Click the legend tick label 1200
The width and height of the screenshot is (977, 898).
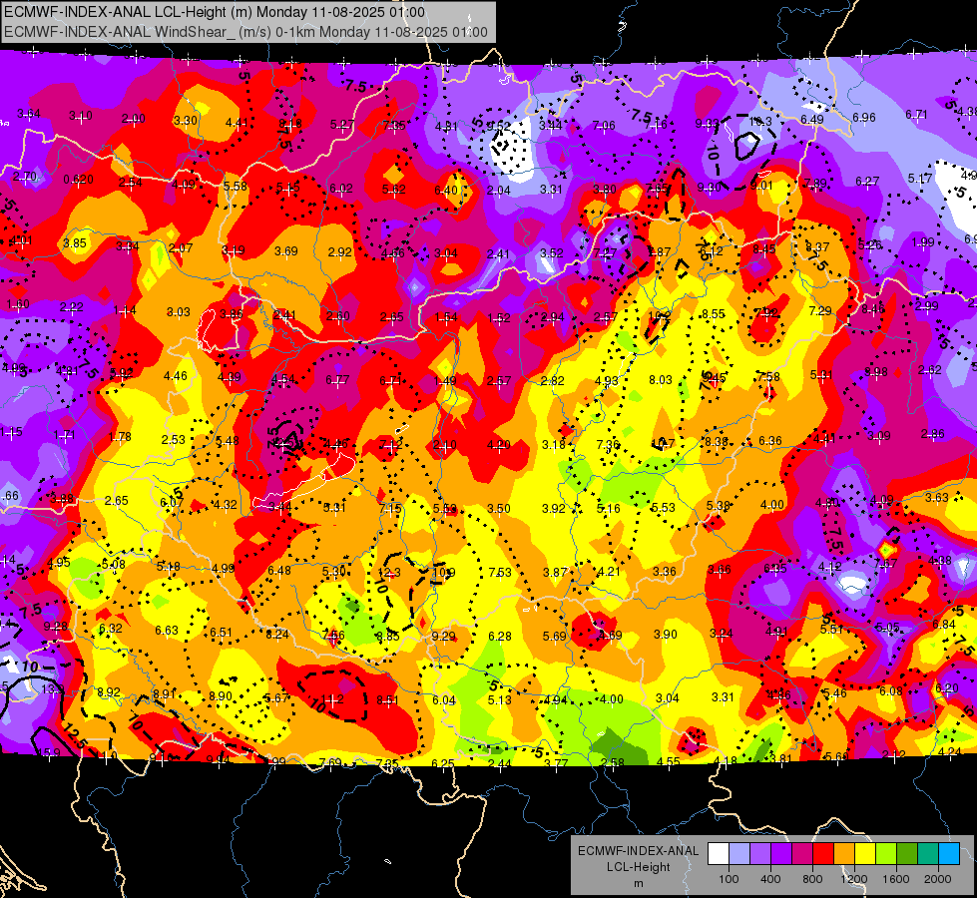pos(853,879)
